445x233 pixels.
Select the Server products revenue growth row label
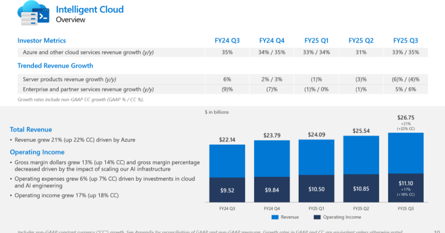[x=69, y=79]
